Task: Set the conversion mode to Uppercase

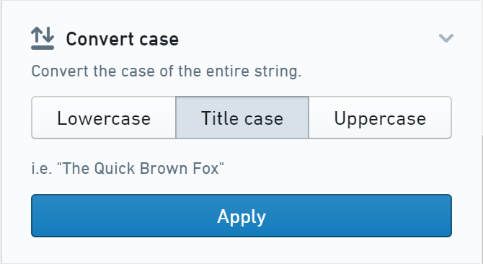Action: [380, 118]
